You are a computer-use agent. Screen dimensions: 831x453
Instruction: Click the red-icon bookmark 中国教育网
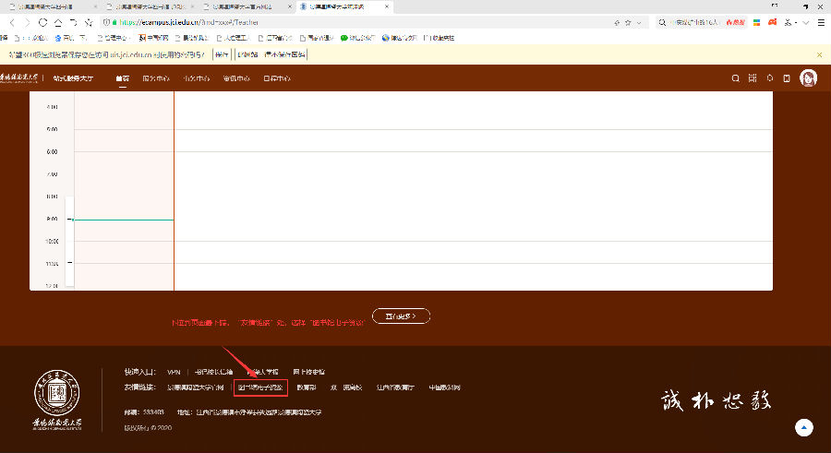(x=153, y=38)
